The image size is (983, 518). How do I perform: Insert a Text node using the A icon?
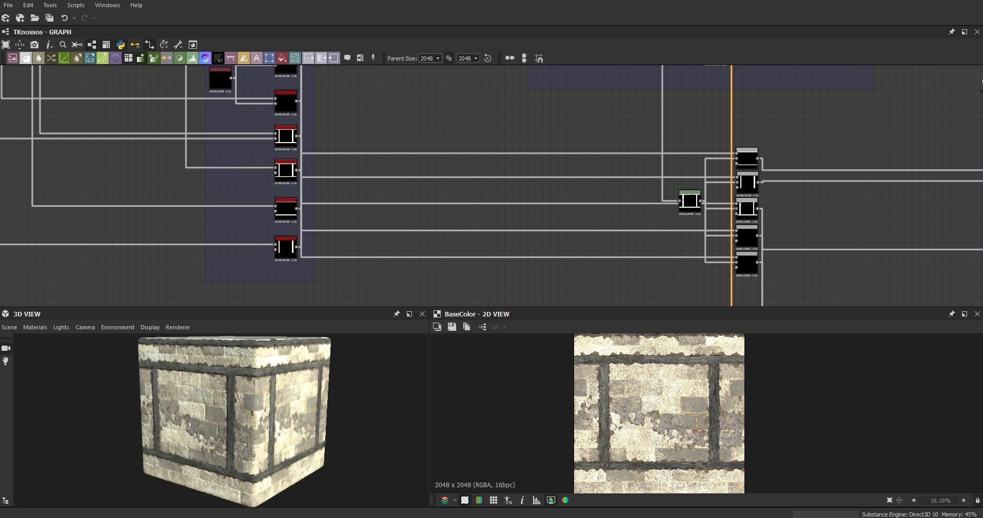[x=257, y=58]
